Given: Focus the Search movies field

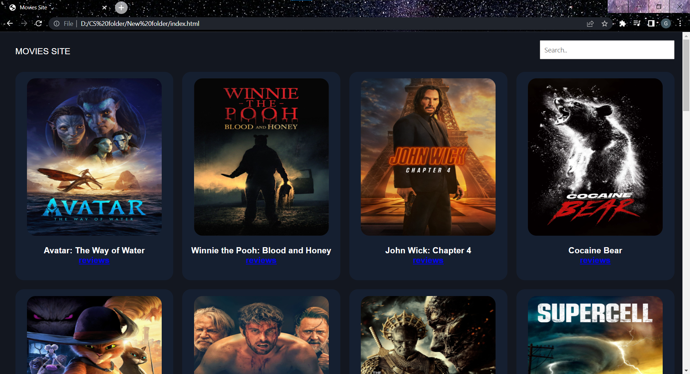Looking at the screenshot, I should (607, 50).
